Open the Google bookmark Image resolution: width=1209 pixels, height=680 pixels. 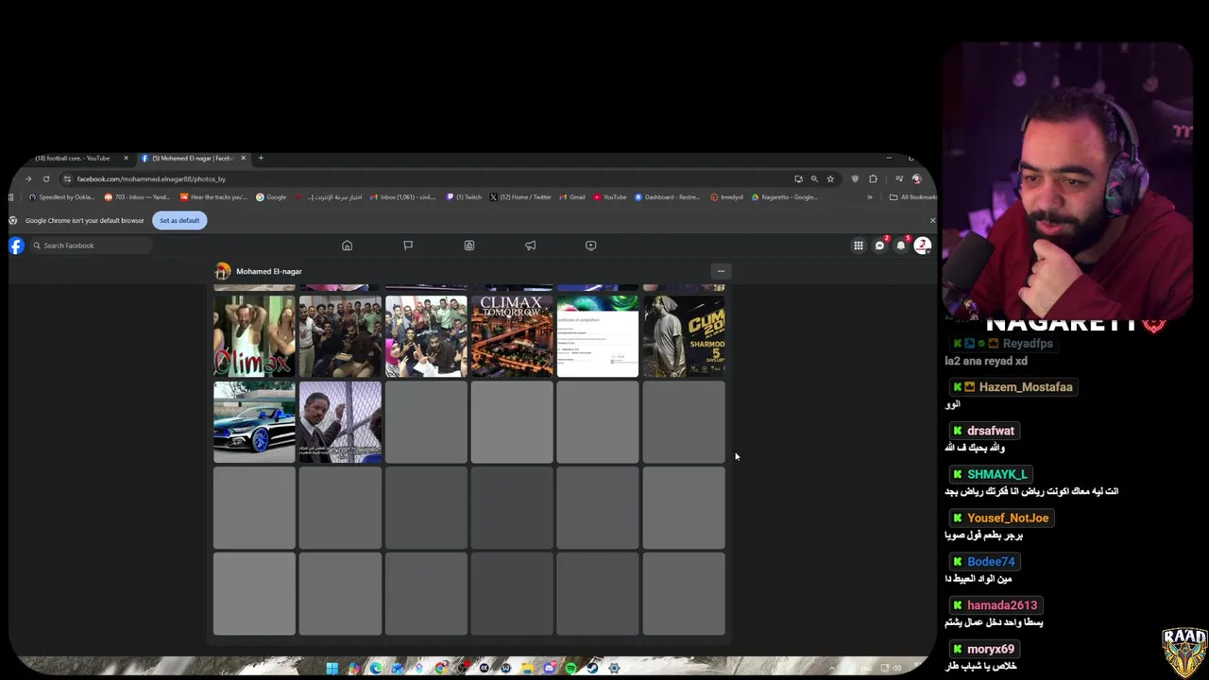[x=271, y=197]
